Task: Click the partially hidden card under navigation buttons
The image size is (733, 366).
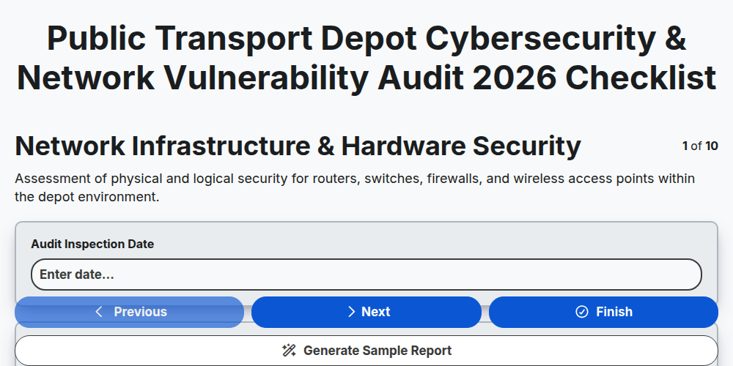Action: pyautogui.click(x=366, y=331)
